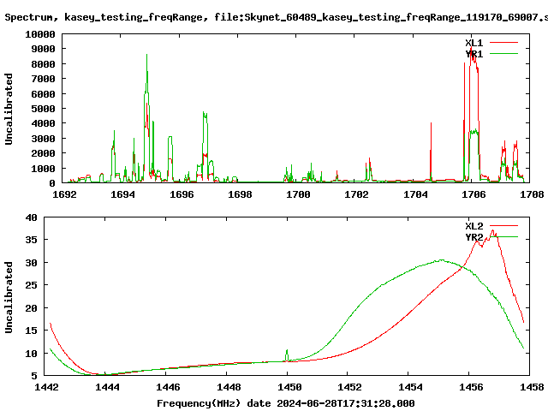Click the 5000 y-axis tick label
This screenshot has width=548, height=411.
click(44, 109)
